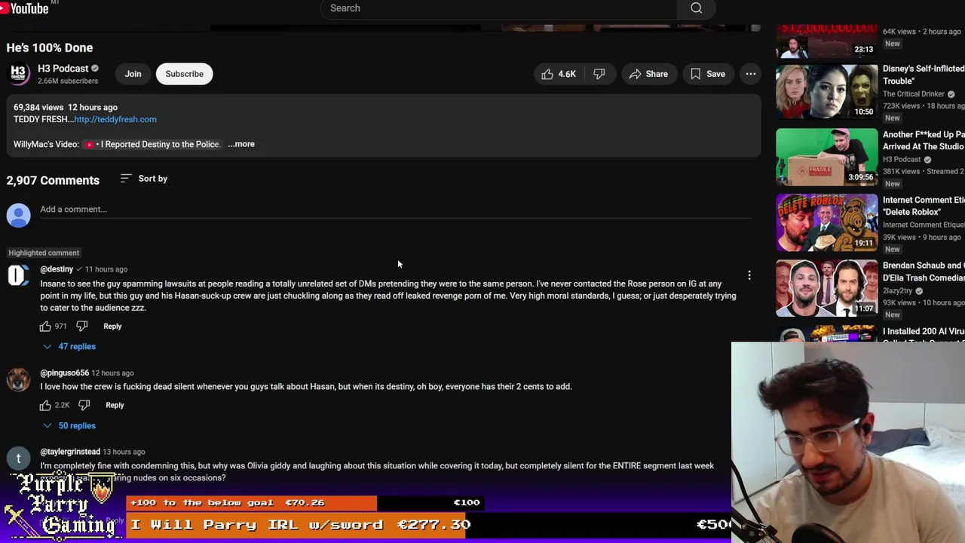Open the H3 Podcast channel name
965x543 pixels.
pyautogui.click(x=63, y=69)
